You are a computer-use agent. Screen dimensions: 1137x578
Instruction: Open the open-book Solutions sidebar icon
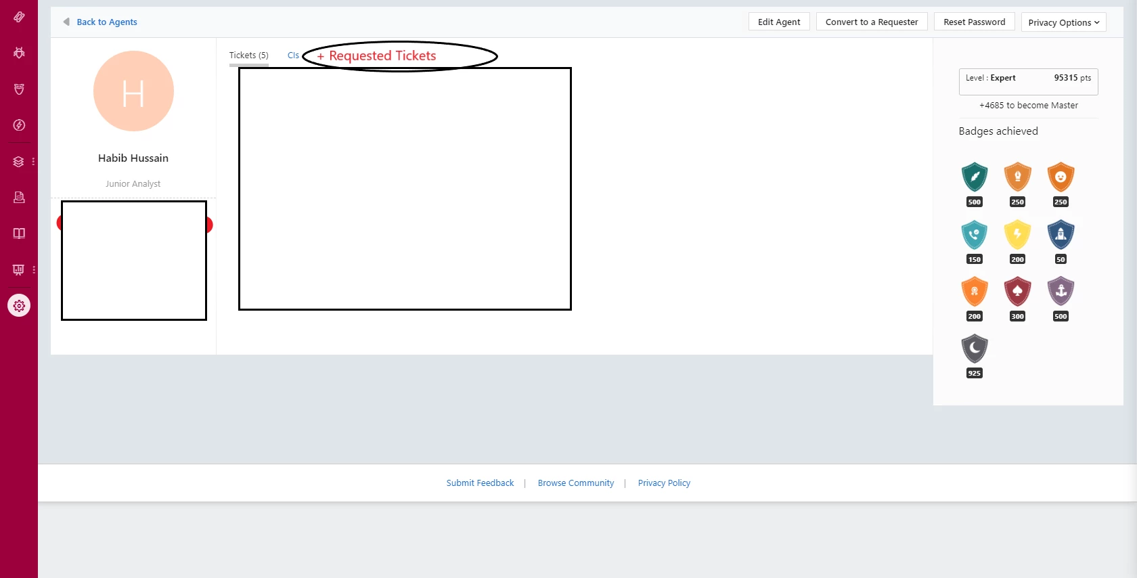[x=19, y=234]
